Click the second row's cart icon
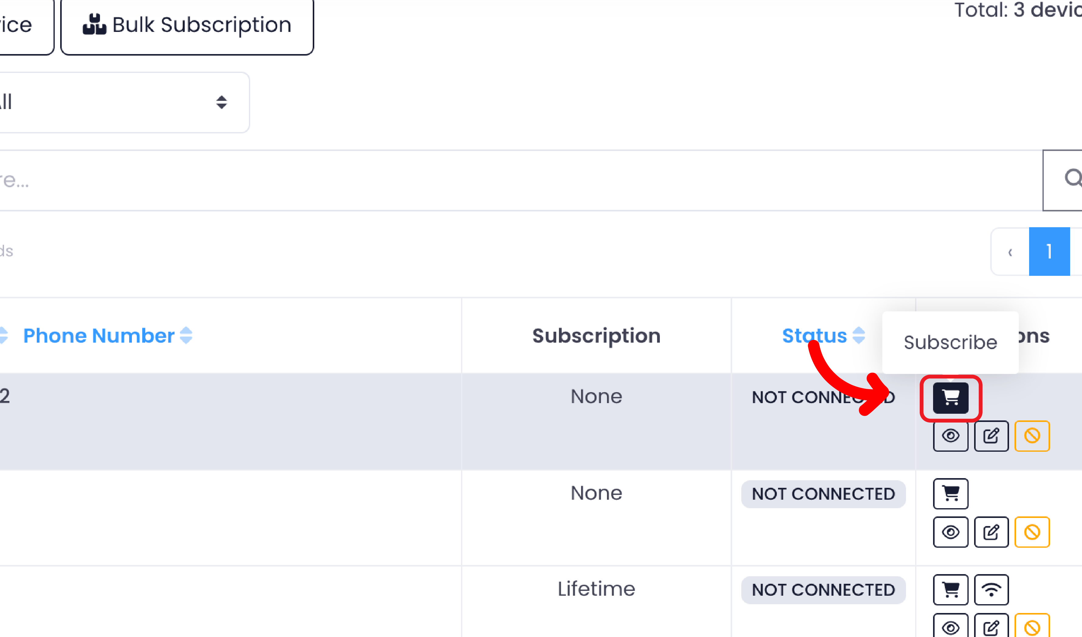This screenshot has width=1082, height=637. tap(950, 494)
